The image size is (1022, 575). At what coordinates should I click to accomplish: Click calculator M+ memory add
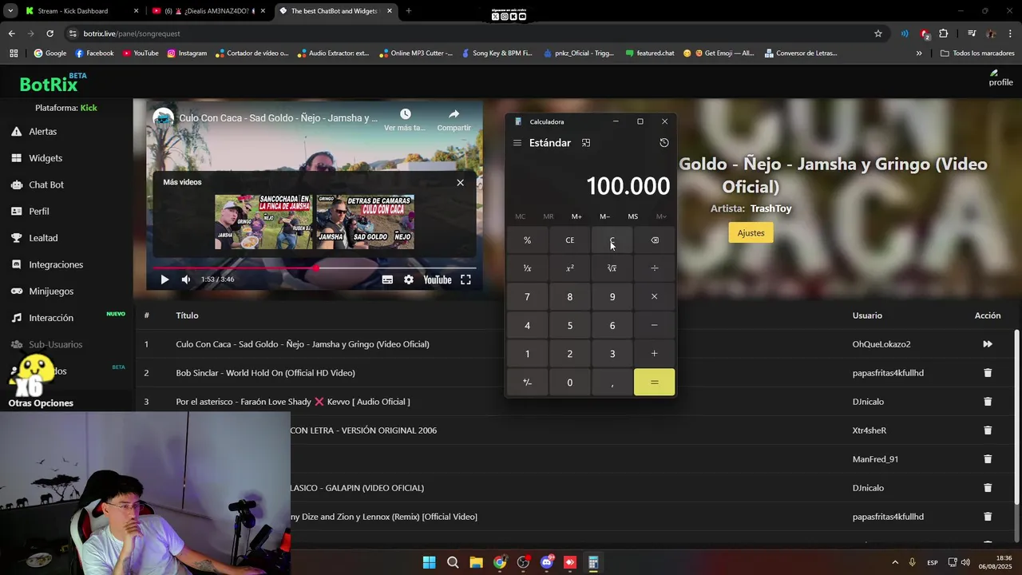pyautogui.click(x=576, y=216)
